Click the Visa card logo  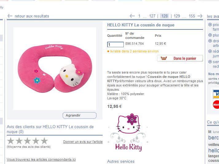pos(216,94)
